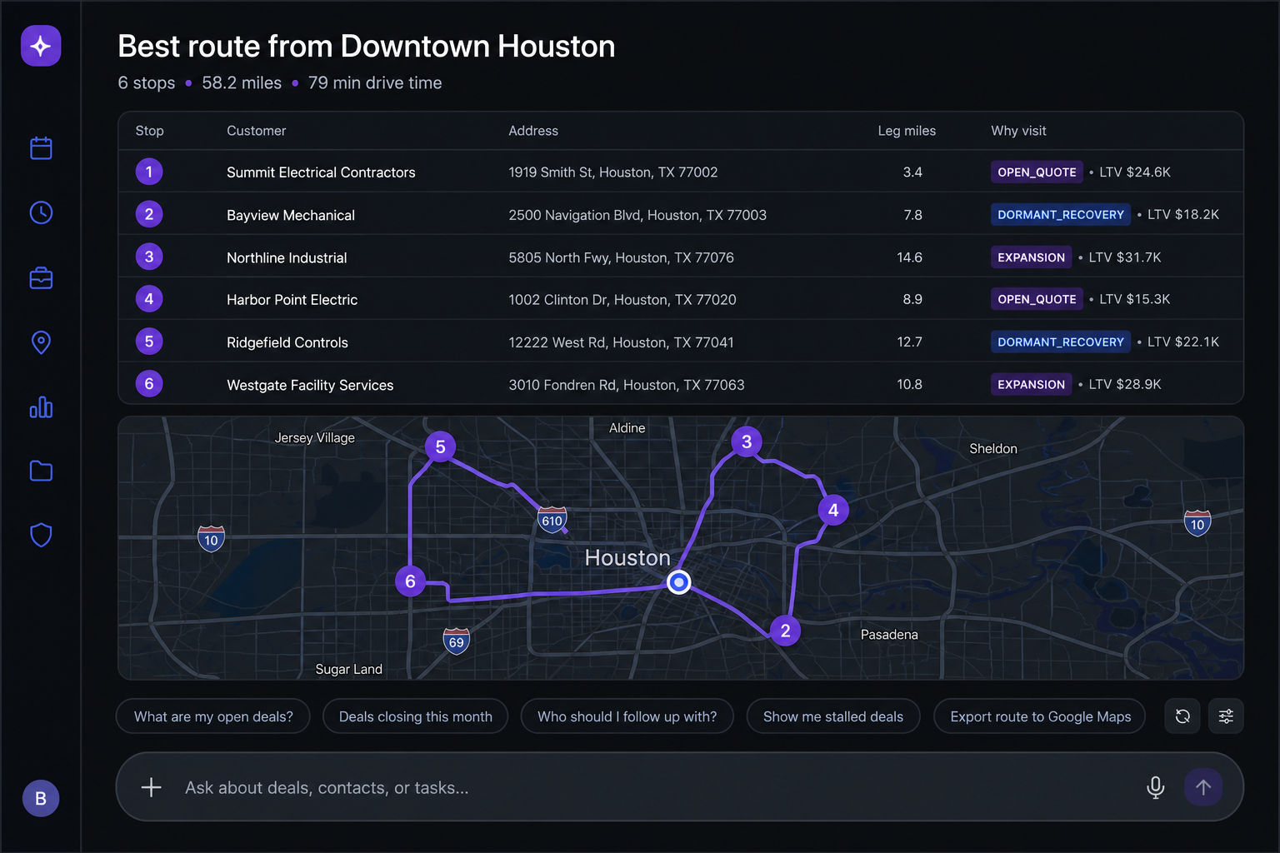
Task: Open the calendar sidebar icon
Action: pyautogui.click(x=41, y=148)
